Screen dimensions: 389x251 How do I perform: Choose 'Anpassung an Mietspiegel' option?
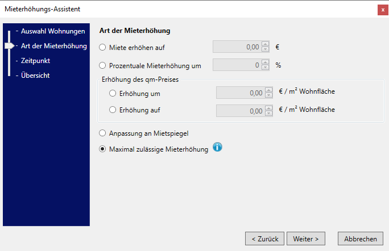coord(102,133)
